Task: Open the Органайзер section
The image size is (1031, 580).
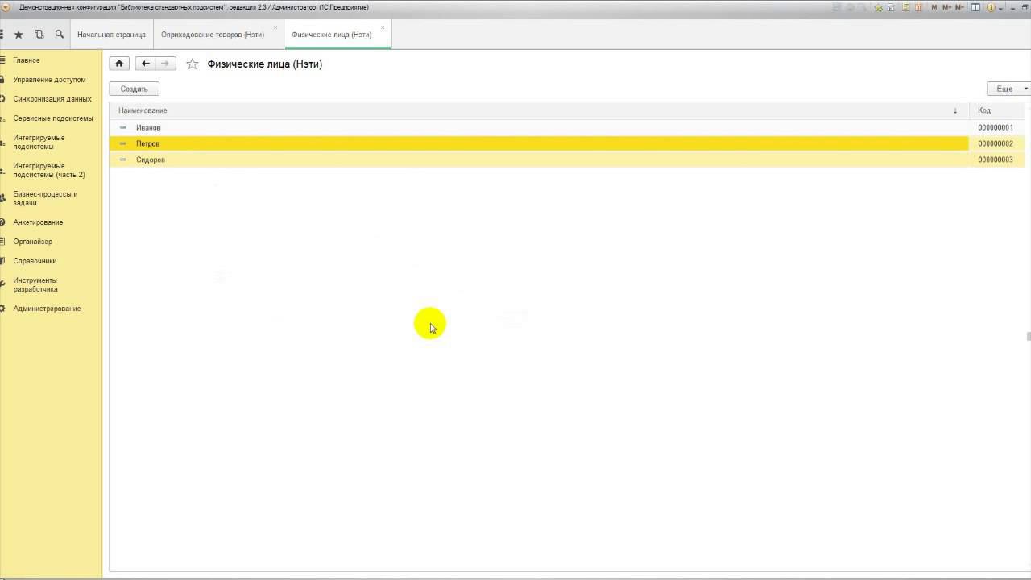Action: (32, 242)
